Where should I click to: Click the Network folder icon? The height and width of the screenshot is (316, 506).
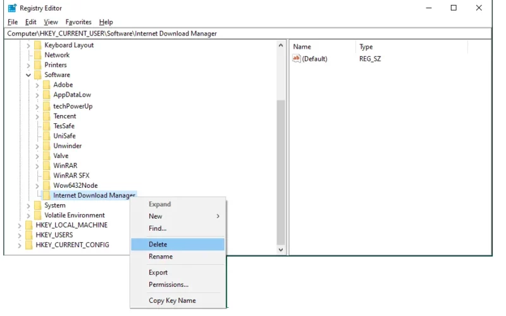tap(38, 55)
